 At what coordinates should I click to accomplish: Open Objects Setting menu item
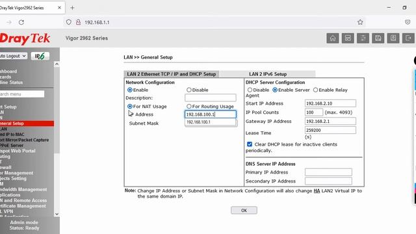point(13,178)
